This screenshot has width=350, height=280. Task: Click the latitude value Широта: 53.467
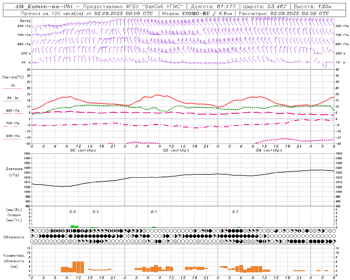(x=265, y=7)
